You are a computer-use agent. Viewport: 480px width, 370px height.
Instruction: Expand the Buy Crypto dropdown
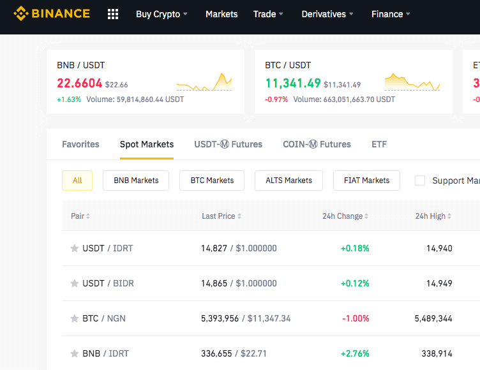[x=161, y=14]
